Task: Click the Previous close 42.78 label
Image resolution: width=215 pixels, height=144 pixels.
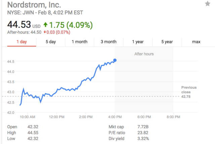Action: [x=189, y=92]
